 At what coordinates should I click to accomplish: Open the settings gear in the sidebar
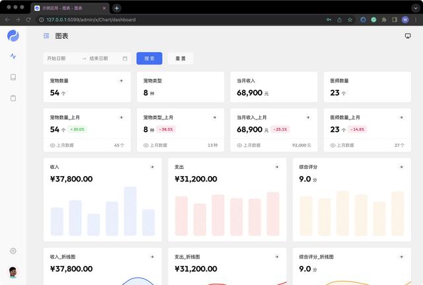[x=13, y=251]
